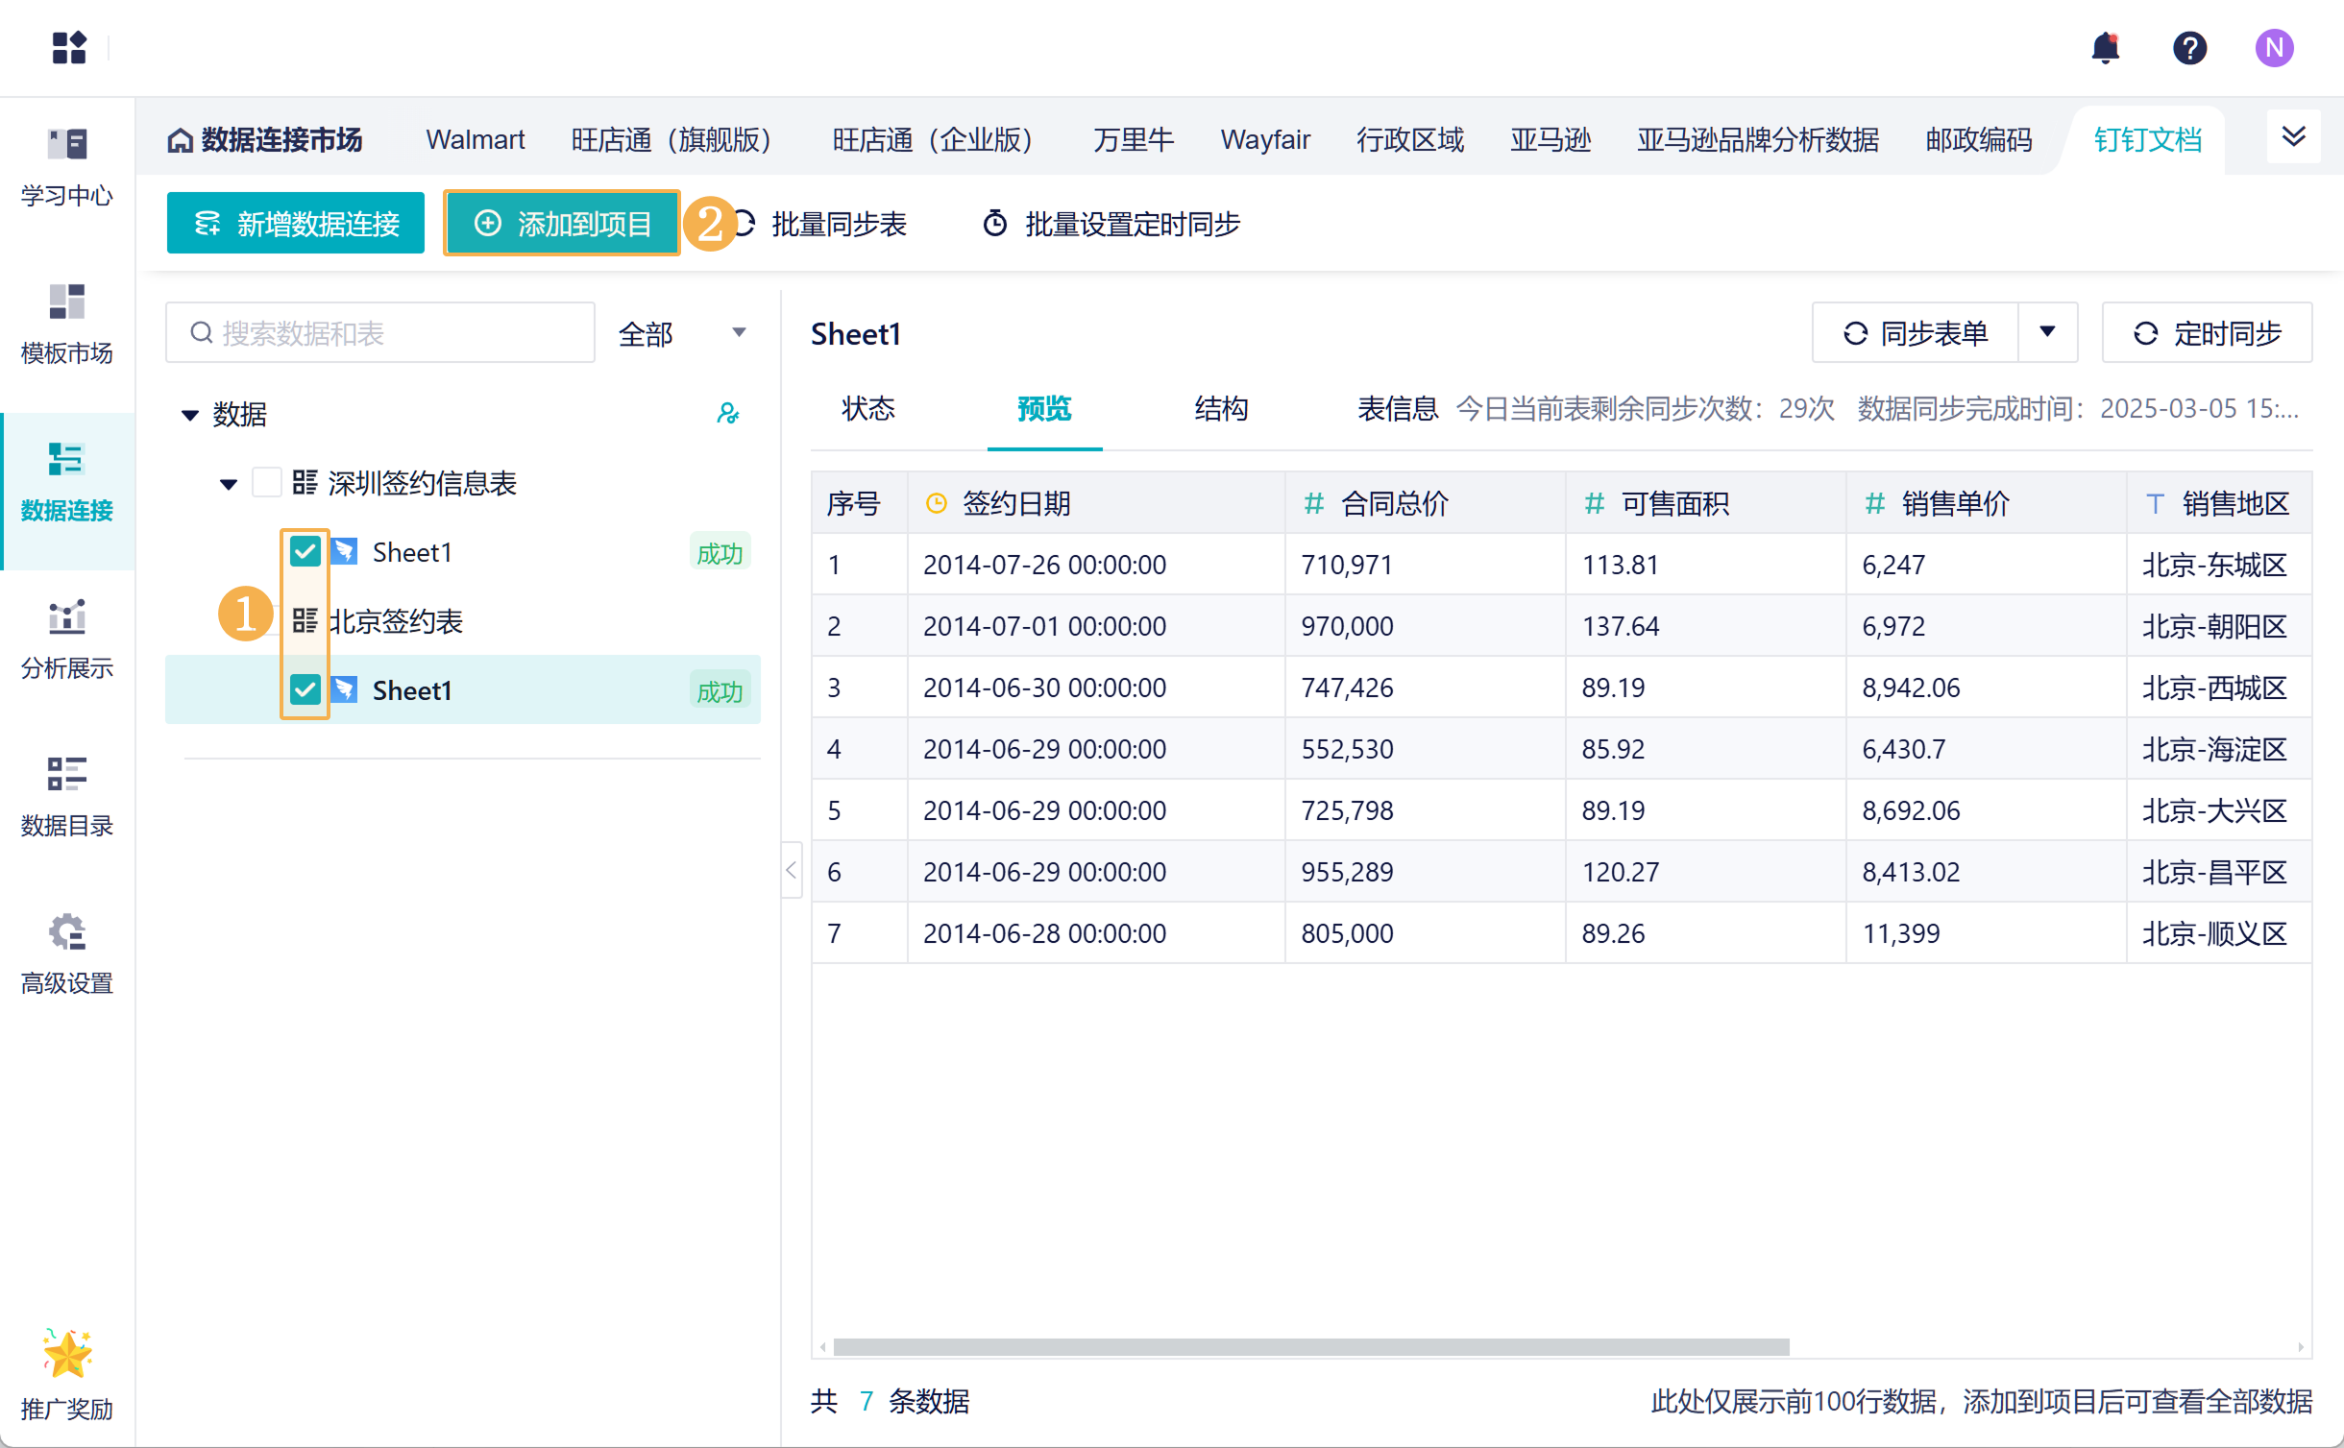This screenshot has width=2344, height=1448.
Task: Open the 全部 filter dropdown
Action: [x=682, y=333]
